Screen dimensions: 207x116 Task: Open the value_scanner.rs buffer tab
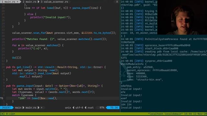pyautogui.click(x=54, y=2)
